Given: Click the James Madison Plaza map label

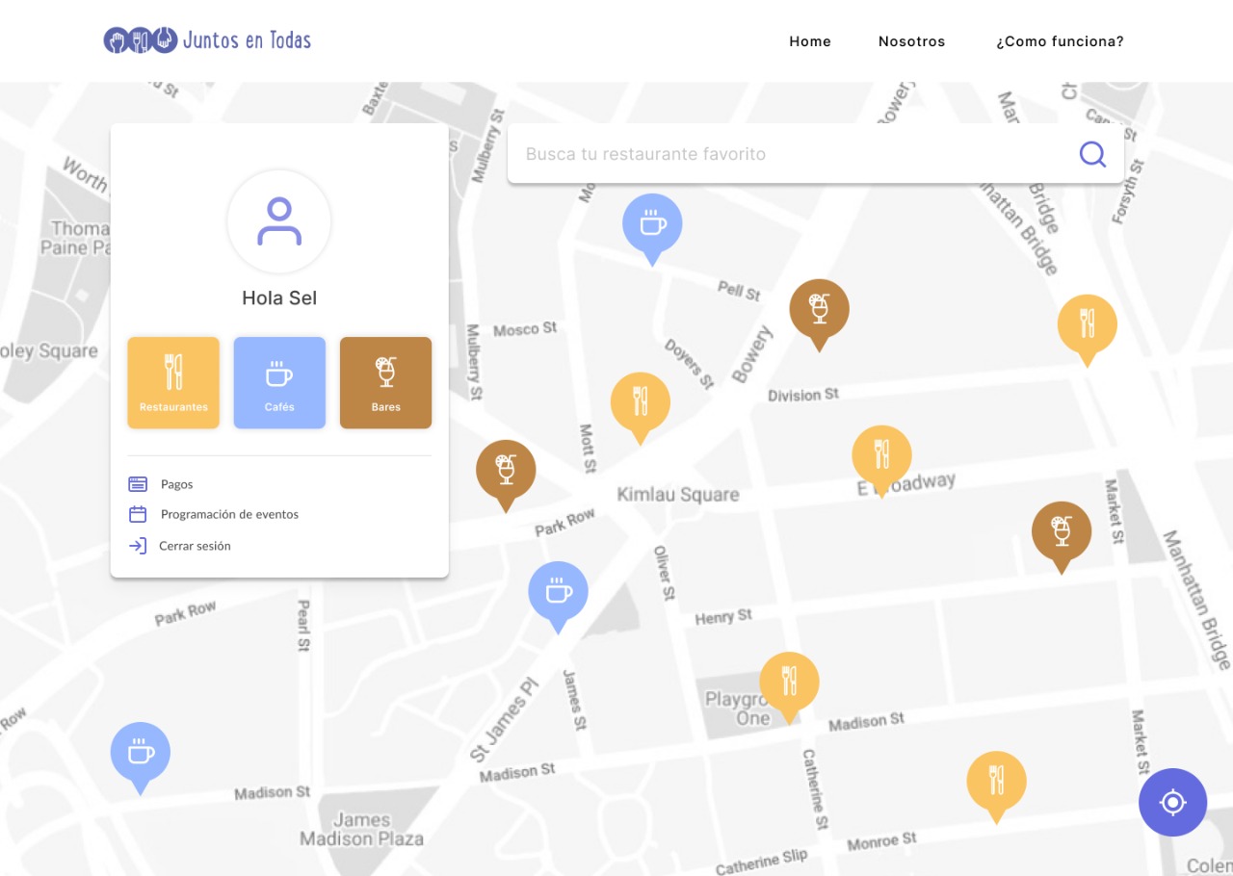Looking at the screenshot, I should (x=361, y=830).
